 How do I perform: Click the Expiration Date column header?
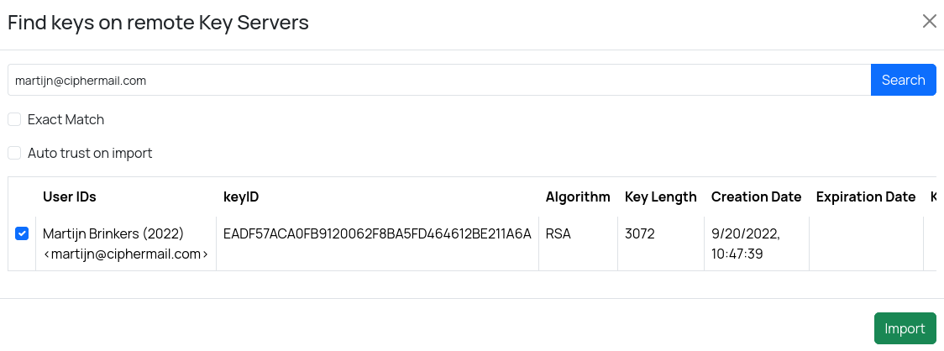pyautogui.click(x=865, y=196)
